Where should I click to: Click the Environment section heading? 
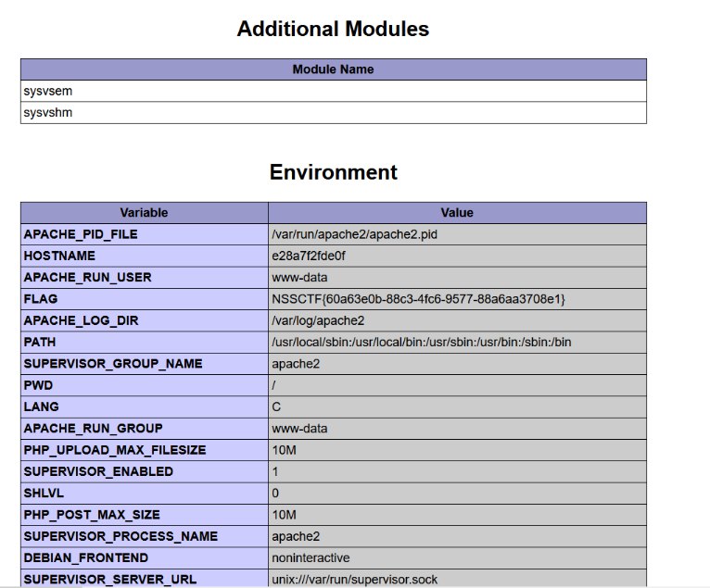pos(333,172)
